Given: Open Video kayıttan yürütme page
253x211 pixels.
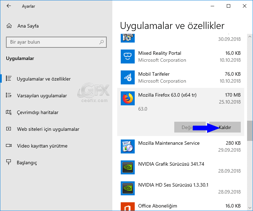Looking at the screenshot, I should click(42, 146).
